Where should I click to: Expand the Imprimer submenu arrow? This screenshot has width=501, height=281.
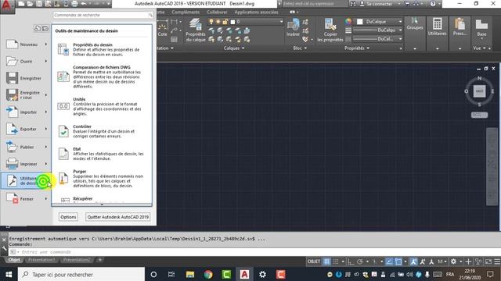point(46,164)
